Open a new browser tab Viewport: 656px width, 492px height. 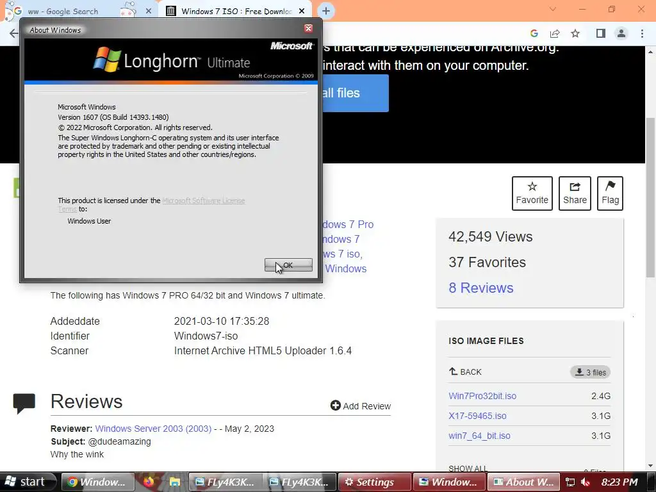326,12
